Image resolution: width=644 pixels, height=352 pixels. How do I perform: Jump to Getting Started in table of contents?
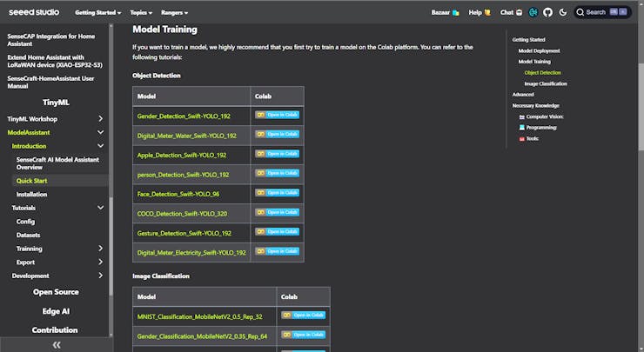(x=528, y=40)
